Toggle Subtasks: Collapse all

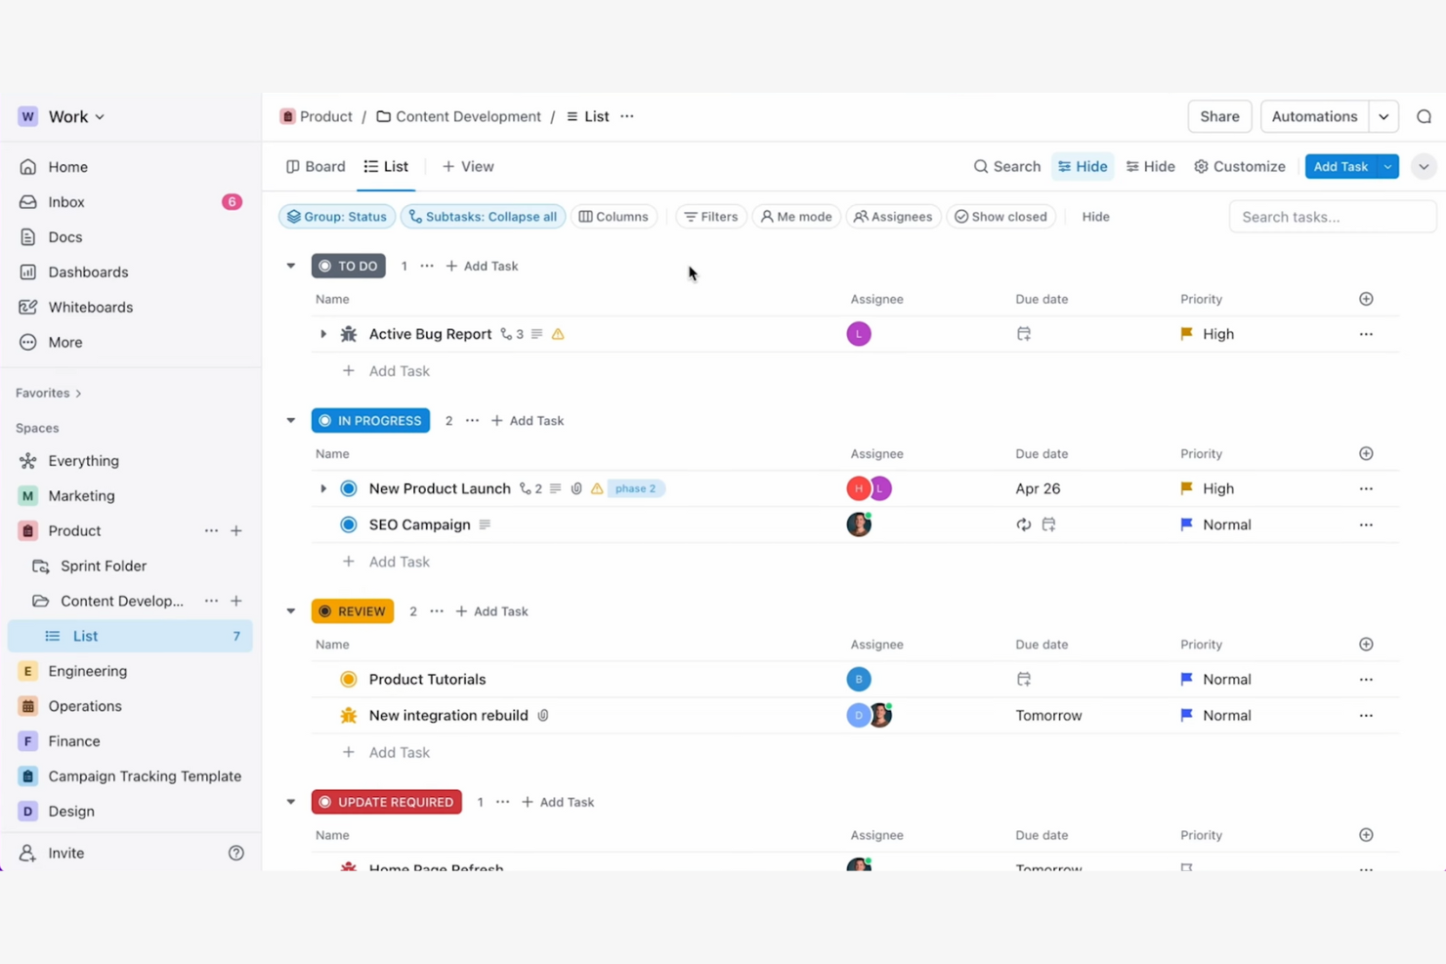coord(483,216)
